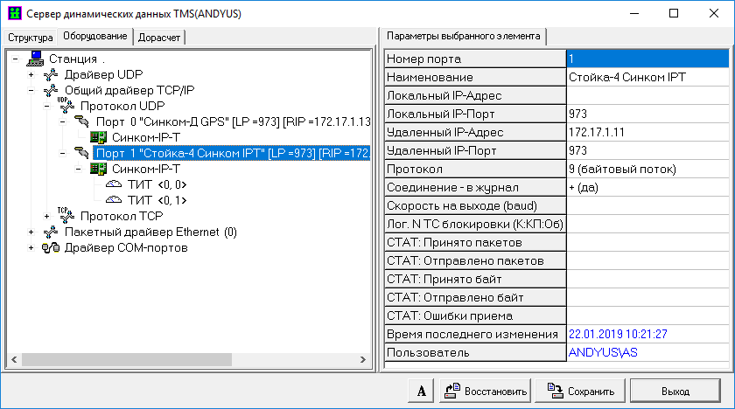Click the Драйвер UDP network icon
Screen dimensions: 735x409
click(52, 74)
